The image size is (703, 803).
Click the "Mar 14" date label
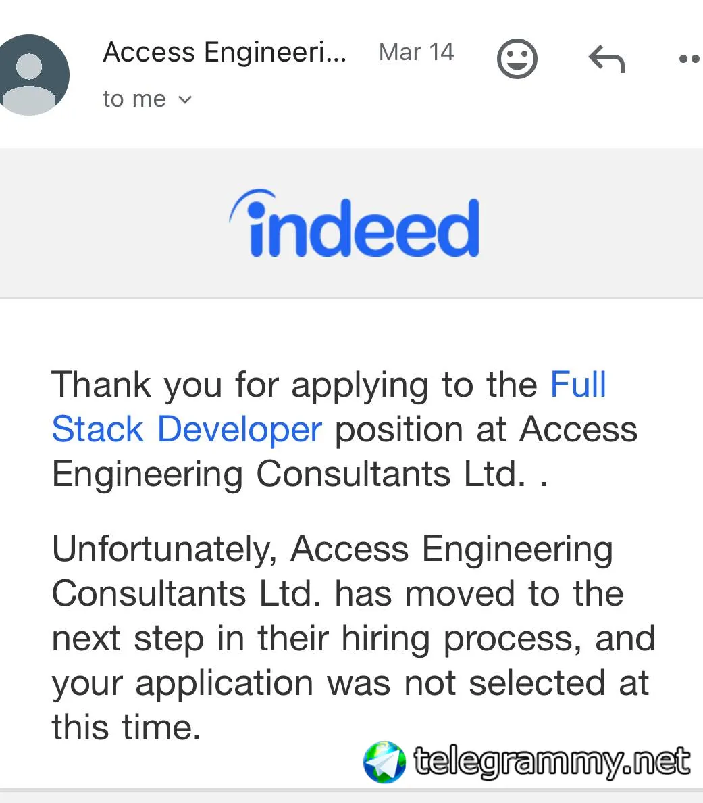[416, 52]
